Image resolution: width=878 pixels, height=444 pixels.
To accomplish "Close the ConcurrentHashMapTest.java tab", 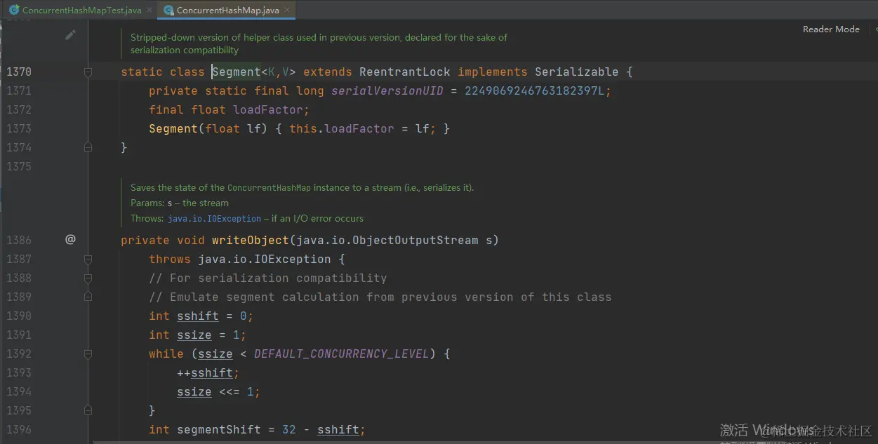I will tap(149, 11).
